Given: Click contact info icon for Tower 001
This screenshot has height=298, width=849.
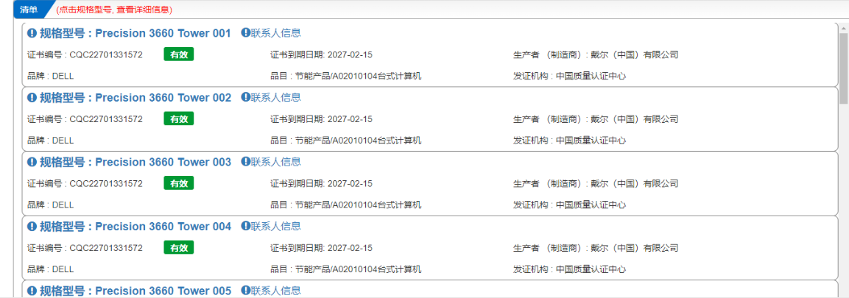Looking at the screenshot, I should [x=245, y=32].
